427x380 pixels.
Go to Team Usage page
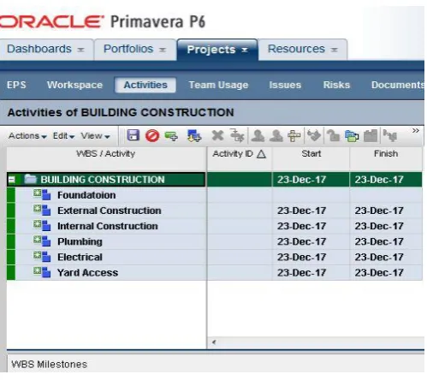coord(218,85)
